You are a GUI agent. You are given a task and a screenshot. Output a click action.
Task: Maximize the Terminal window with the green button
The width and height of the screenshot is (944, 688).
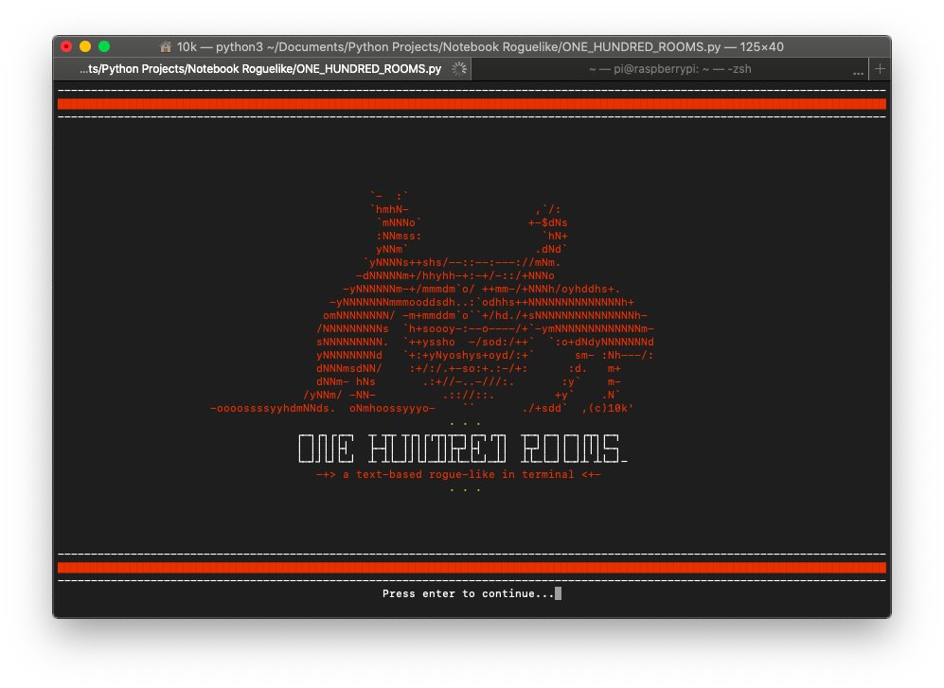click(x=104, y=46)
